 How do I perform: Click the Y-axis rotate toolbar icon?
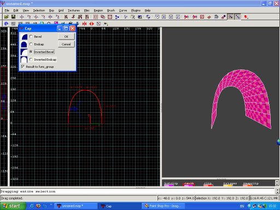tap(43, 17)
